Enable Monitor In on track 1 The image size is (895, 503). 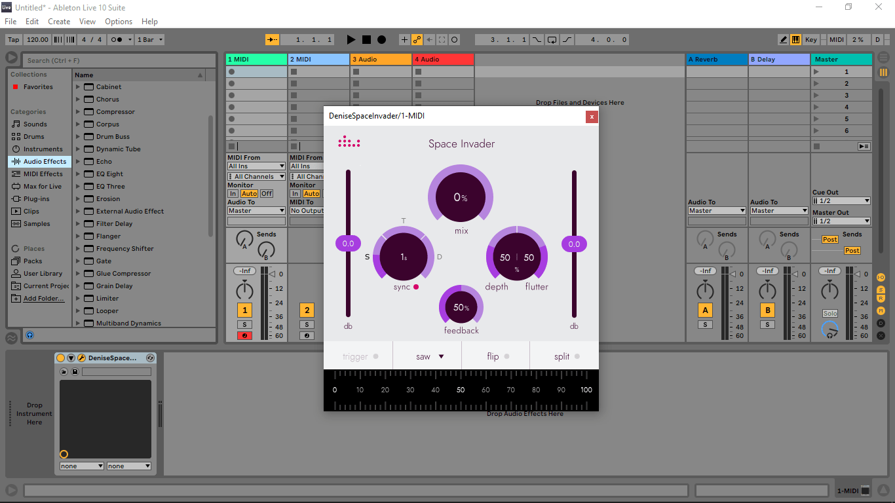(x=233, y=194)
